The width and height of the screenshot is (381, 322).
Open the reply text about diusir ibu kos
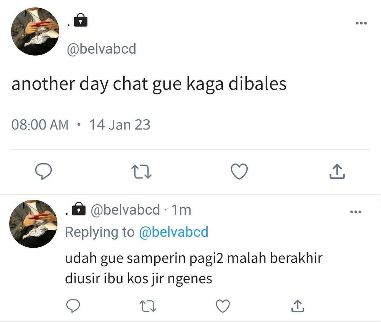coord(194,268)
